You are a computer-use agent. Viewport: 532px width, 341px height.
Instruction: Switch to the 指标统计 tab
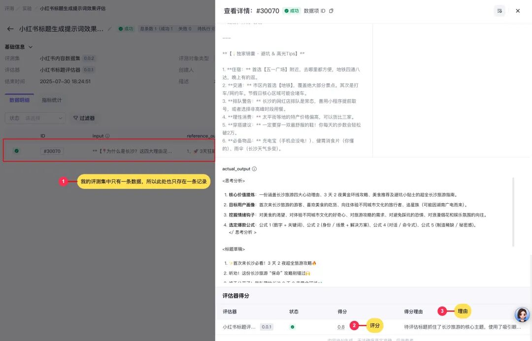(52, 100)
